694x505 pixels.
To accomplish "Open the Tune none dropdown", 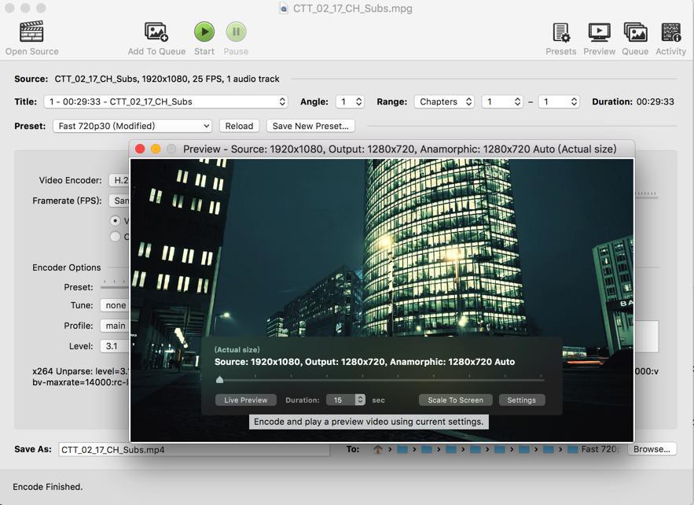I will (x=115, y=305).
